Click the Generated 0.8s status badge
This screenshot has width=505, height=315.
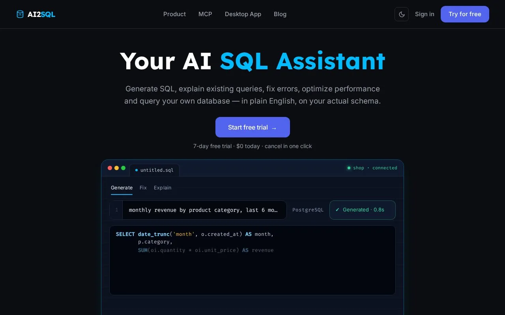point(363,210)
